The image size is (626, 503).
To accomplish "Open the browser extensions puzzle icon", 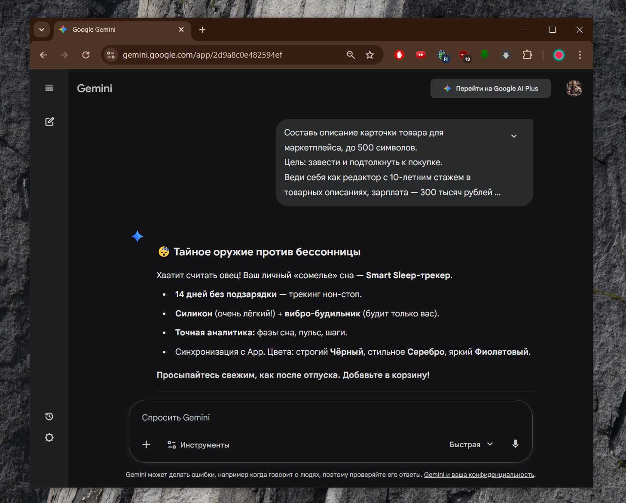I will pyautogui.click(x=527, y=55).
